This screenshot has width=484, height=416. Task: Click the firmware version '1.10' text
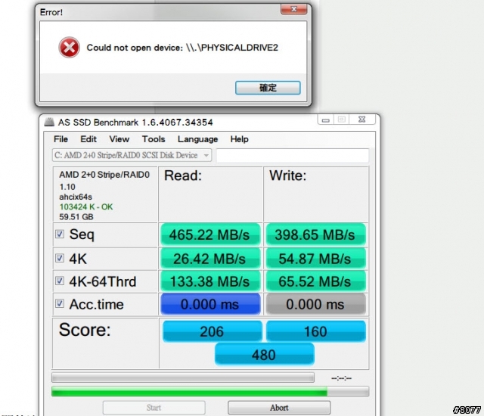(x=67, y=187)
